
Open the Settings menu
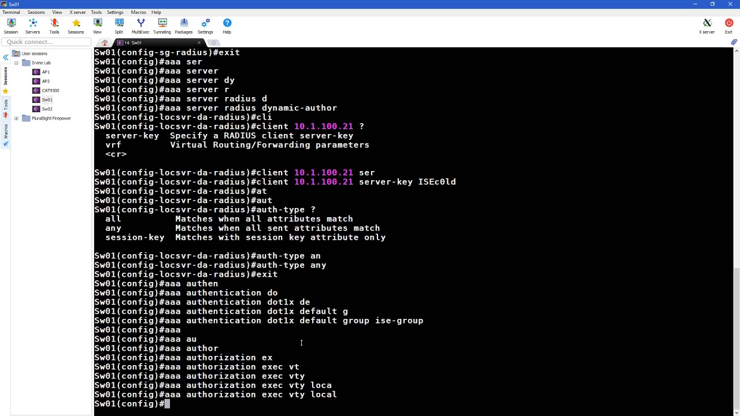pos(115,12)
